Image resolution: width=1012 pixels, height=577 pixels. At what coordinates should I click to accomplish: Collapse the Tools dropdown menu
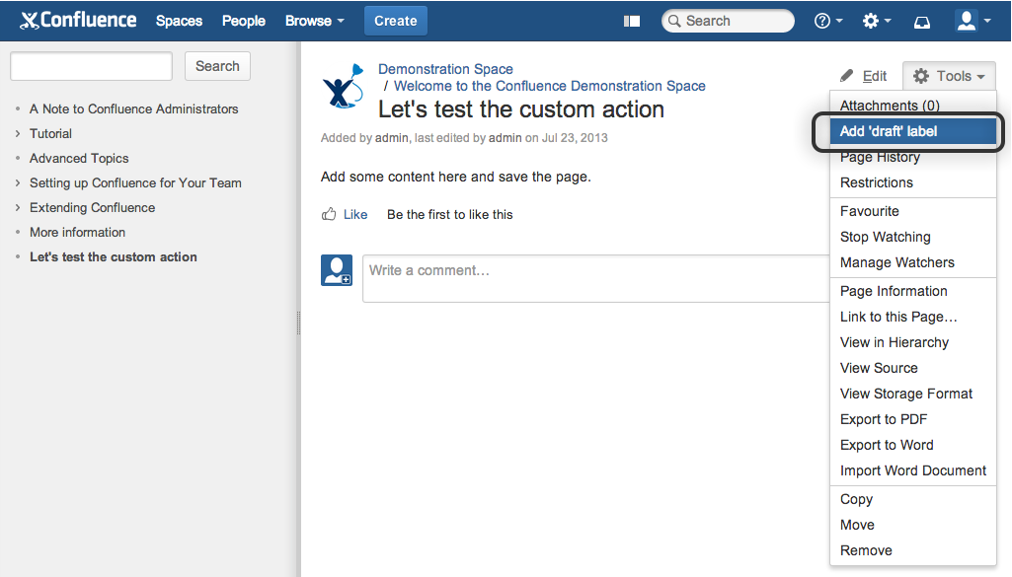click(x=948, y=76)
